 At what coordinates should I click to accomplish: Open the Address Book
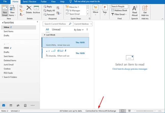point(119,10)
